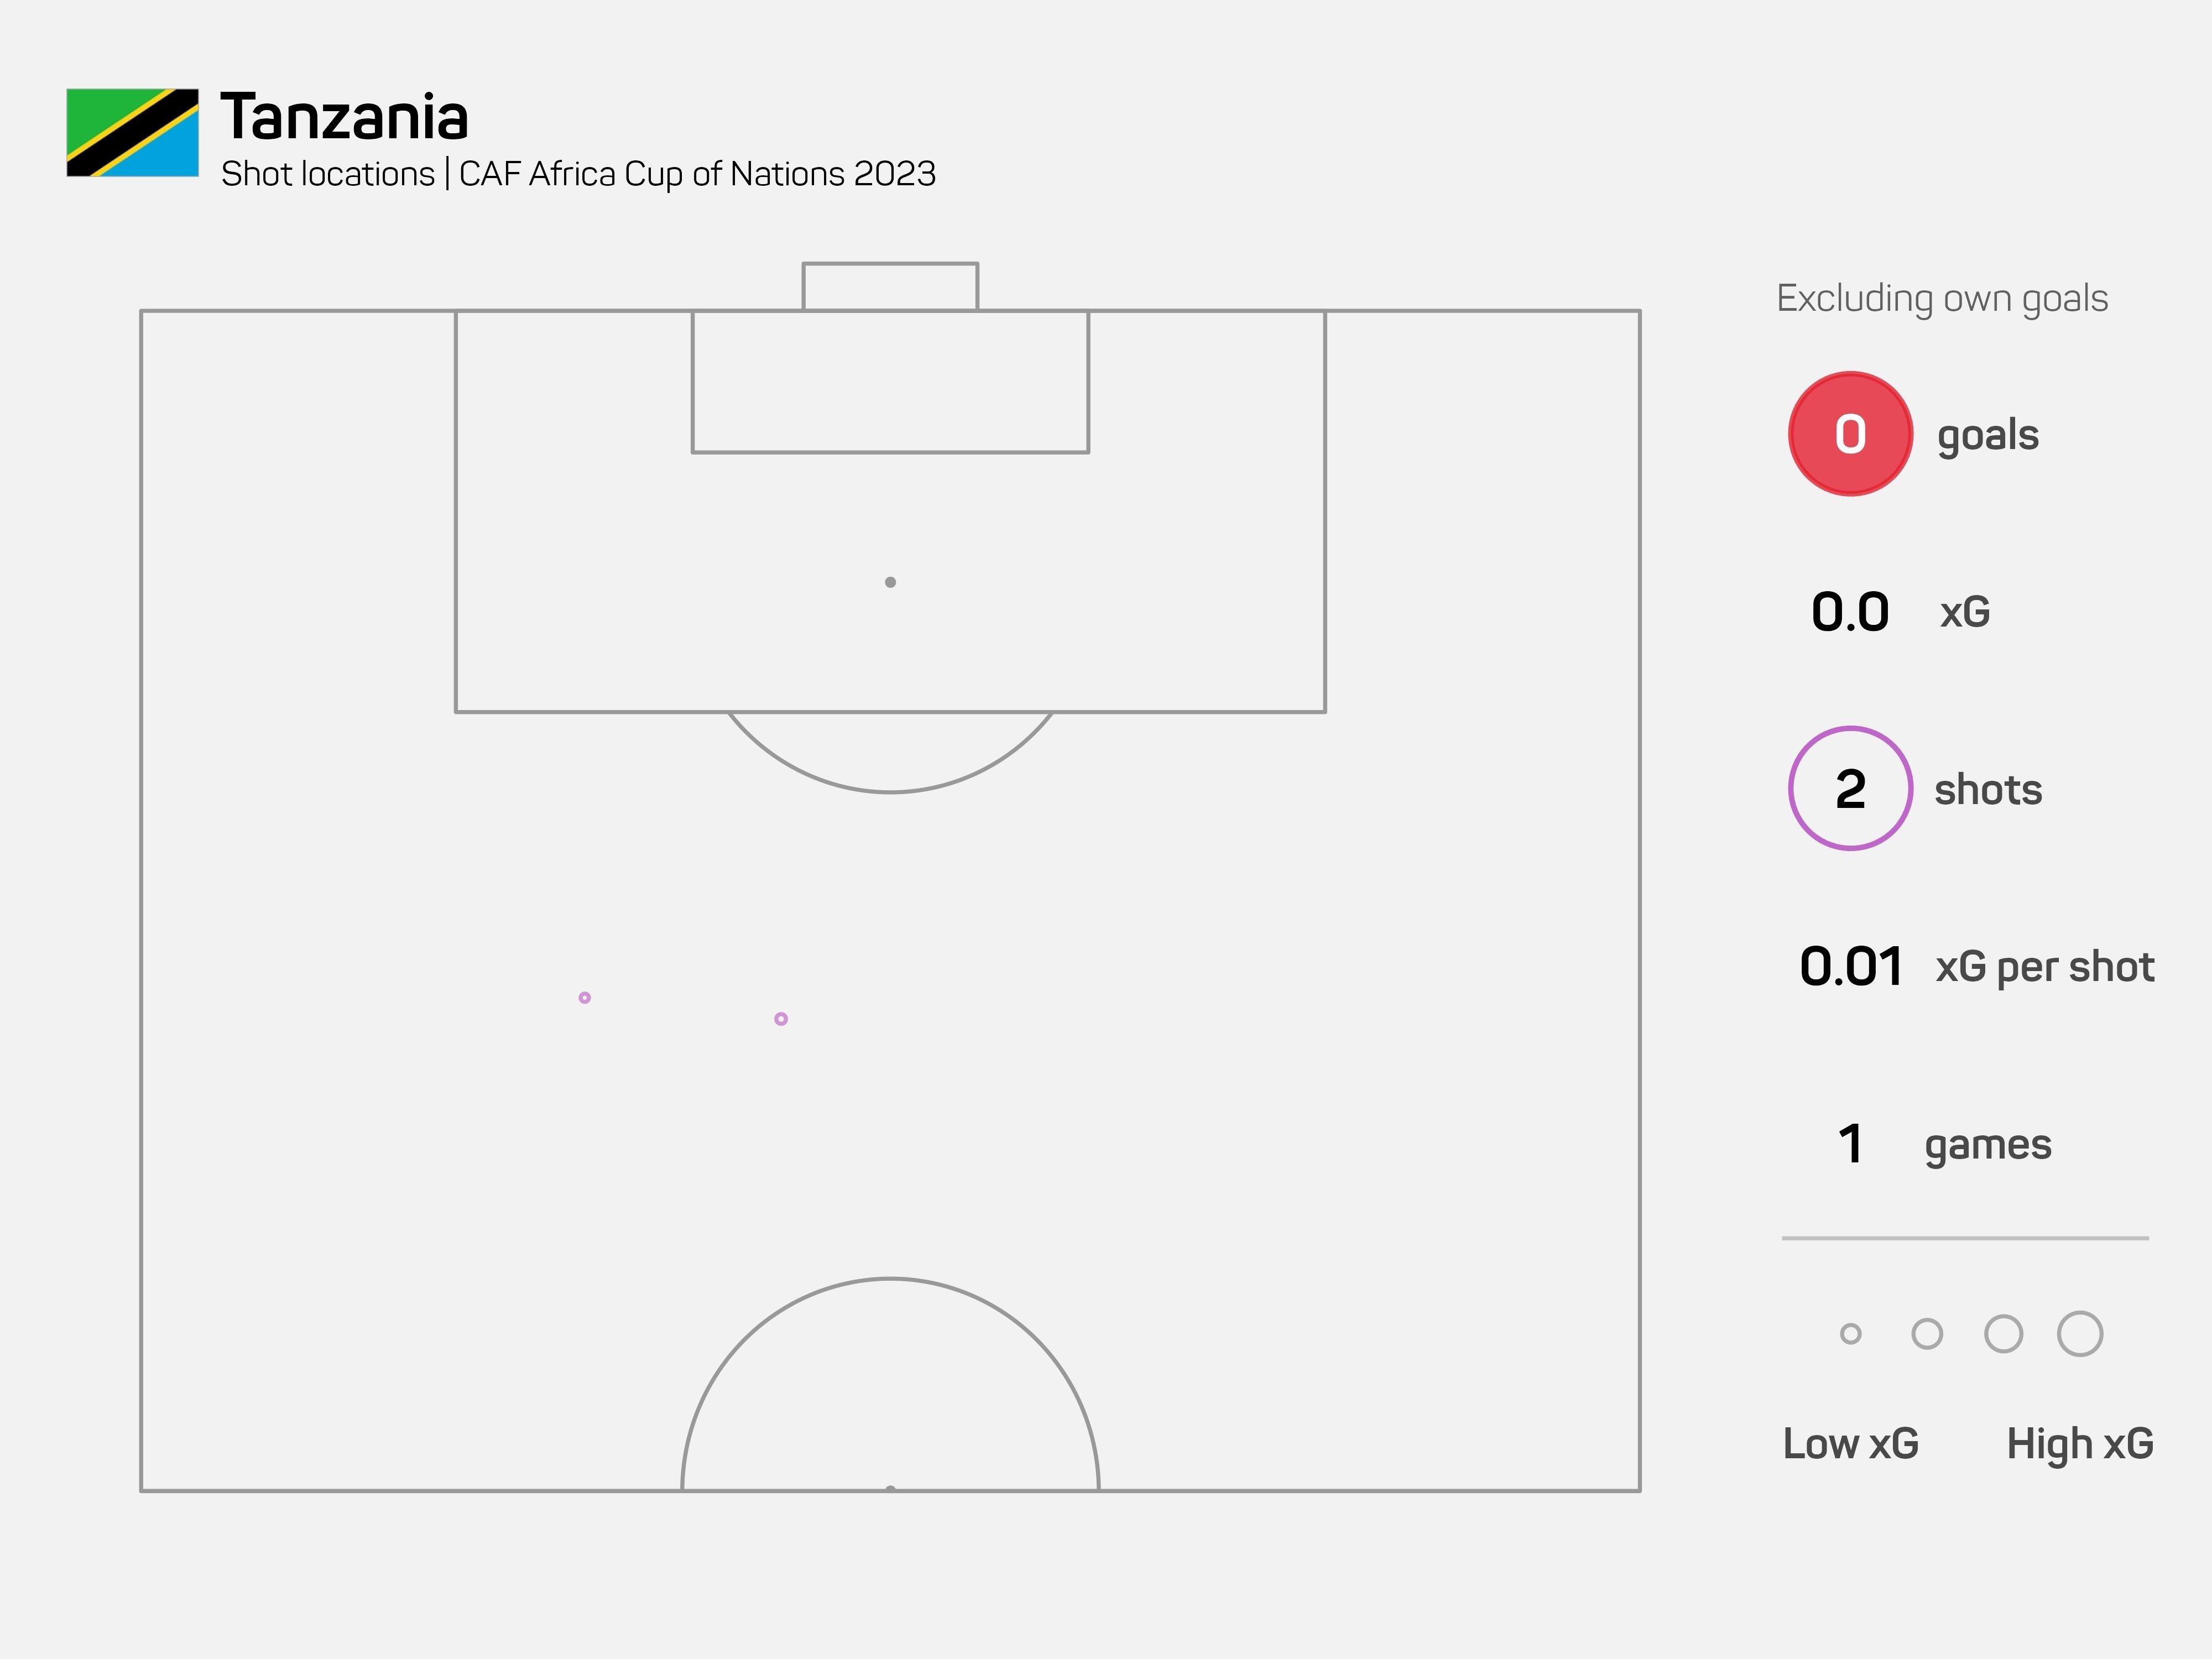Click the 0.01 xG per shot value

click(1851, 967)
